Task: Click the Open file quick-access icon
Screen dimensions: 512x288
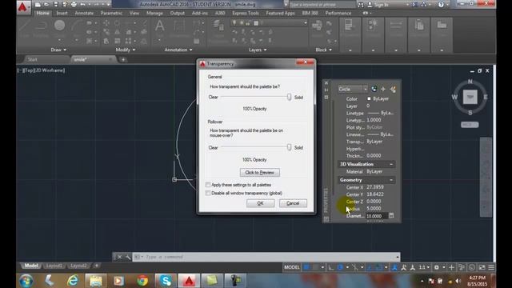Action: (46, 5)
